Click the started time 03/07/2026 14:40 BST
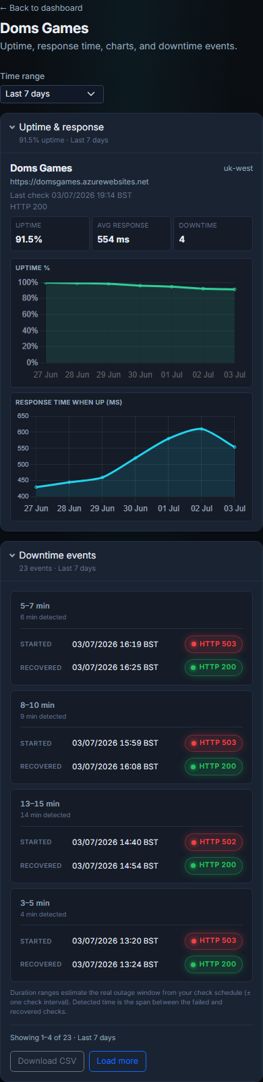 pyautogui.click(x=115, y=842)
